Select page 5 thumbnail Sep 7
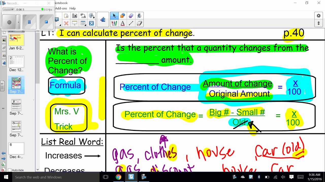Viewport: 325px width, 182px height. 16,127
